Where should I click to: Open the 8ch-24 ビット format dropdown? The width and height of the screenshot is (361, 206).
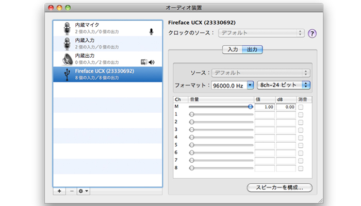pos(284,85)
